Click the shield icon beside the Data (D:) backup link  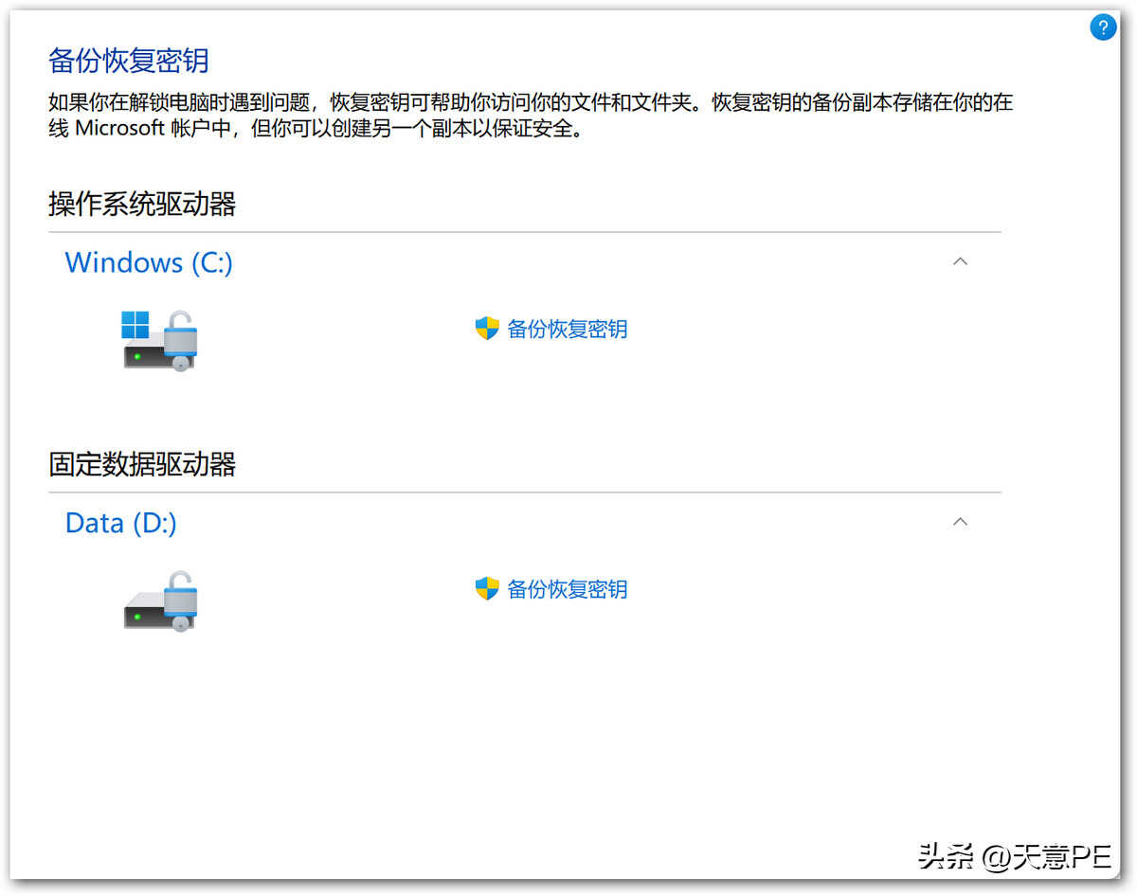[x=487, y=589]
